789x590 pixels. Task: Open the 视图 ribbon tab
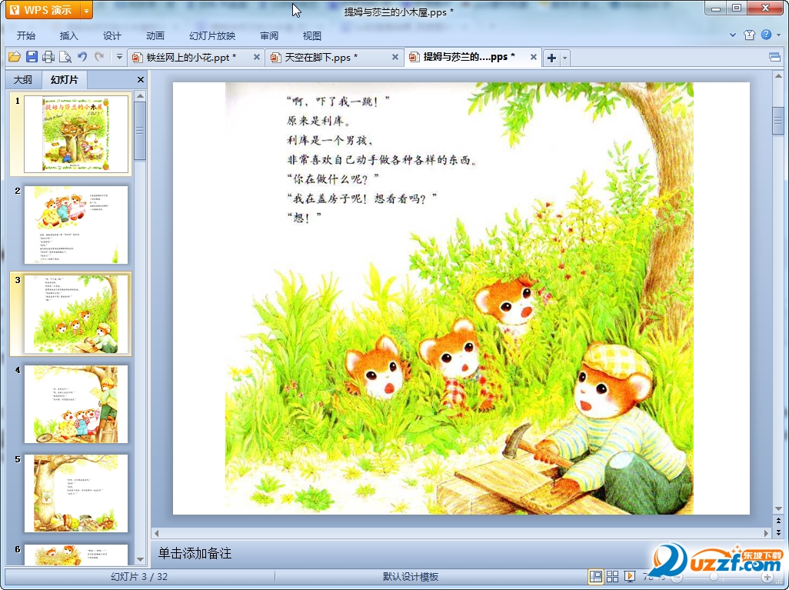tap(312, 35)
